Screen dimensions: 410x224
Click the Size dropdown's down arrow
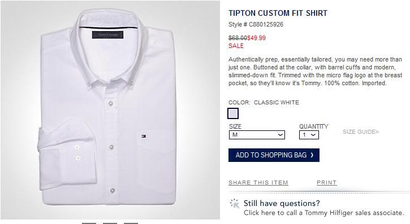(280, 135)
